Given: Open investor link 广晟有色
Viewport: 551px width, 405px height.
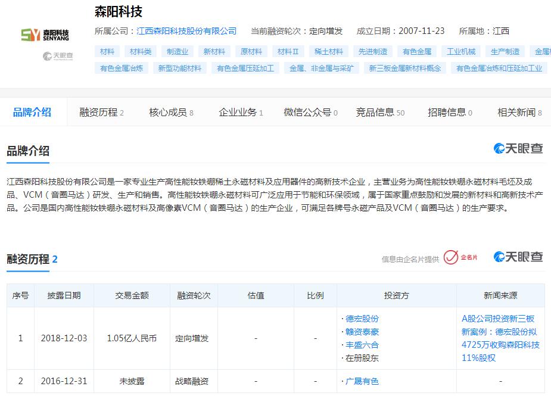Looking at the screenshot, I should [362, 381].
